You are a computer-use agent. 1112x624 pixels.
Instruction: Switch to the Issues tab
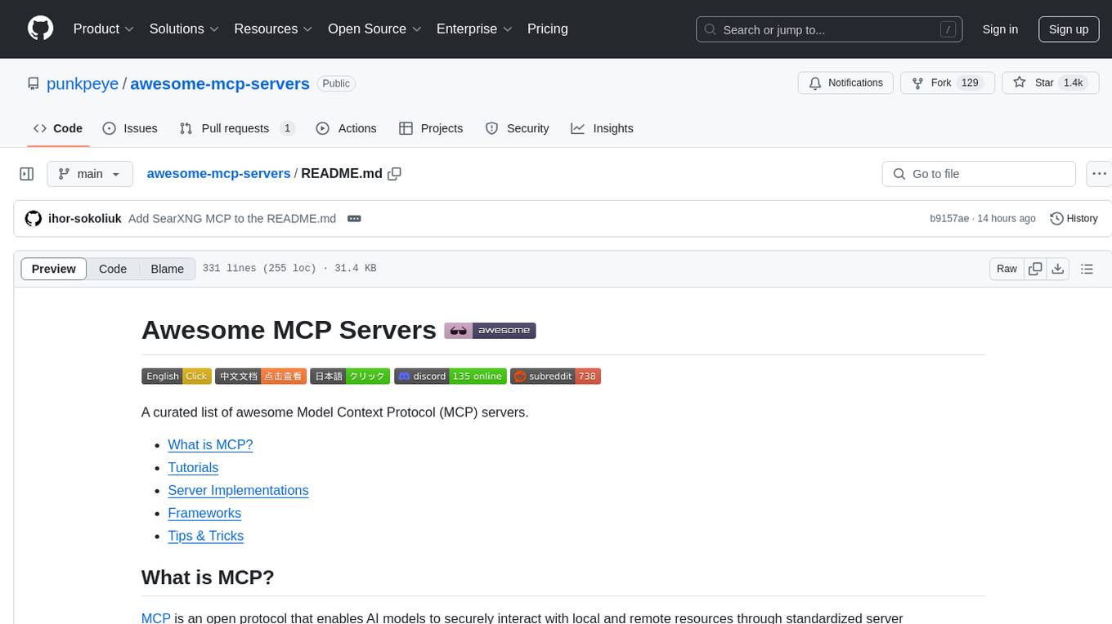point(130,128)
